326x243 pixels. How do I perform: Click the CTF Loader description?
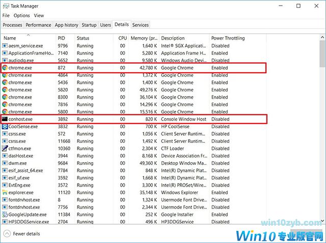point(172,148)
